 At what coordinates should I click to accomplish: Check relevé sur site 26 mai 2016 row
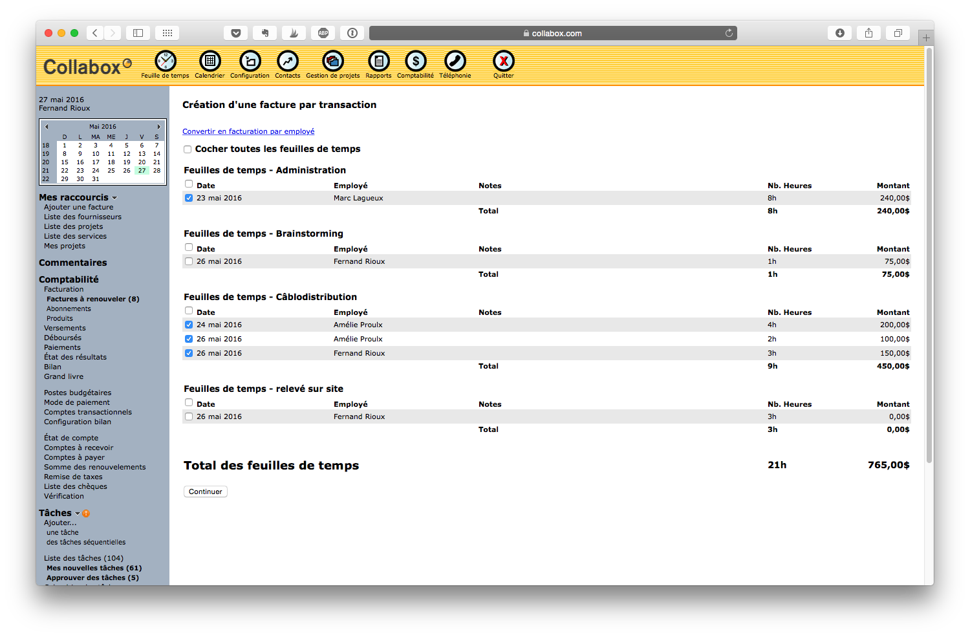coord(189,416)
